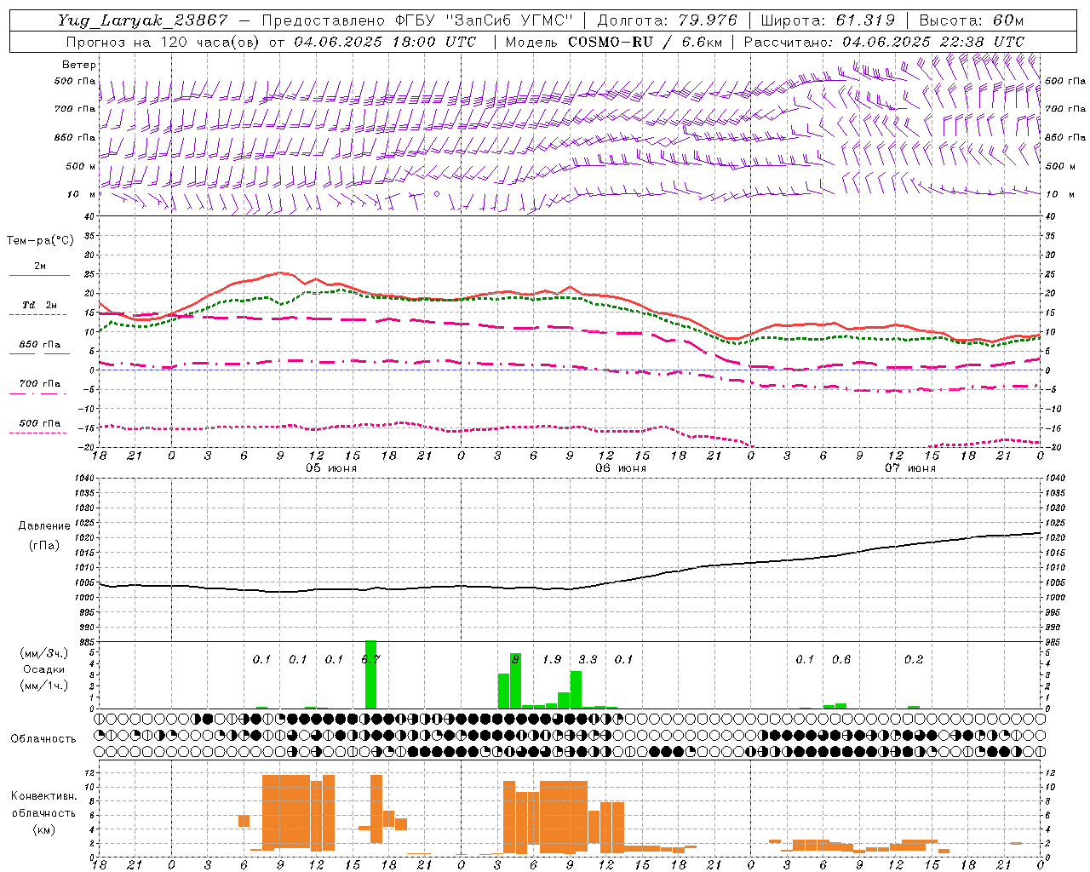Click the "Осадки" precipitation label
1090x872 pixels.
[x=44, y=669]
